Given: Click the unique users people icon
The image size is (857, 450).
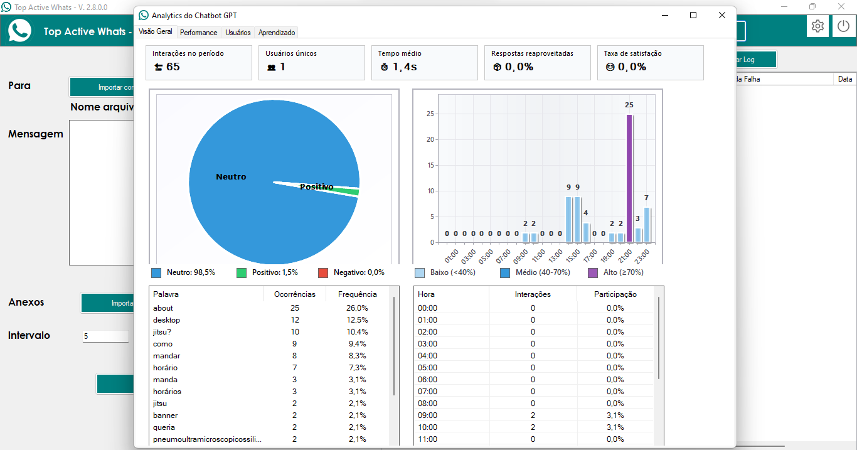Looking at the screenshot, I should point(271,67).
